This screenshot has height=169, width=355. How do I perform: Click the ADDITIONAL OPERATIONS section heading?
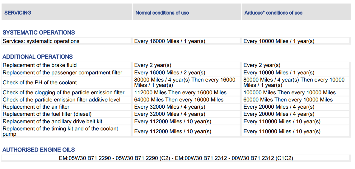point(38,57)
